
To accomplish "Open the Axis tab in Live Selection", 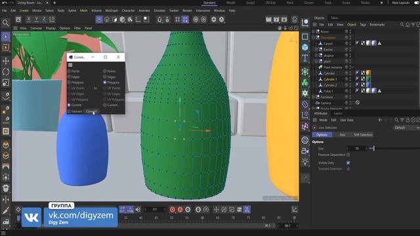I will click(343, 134).
